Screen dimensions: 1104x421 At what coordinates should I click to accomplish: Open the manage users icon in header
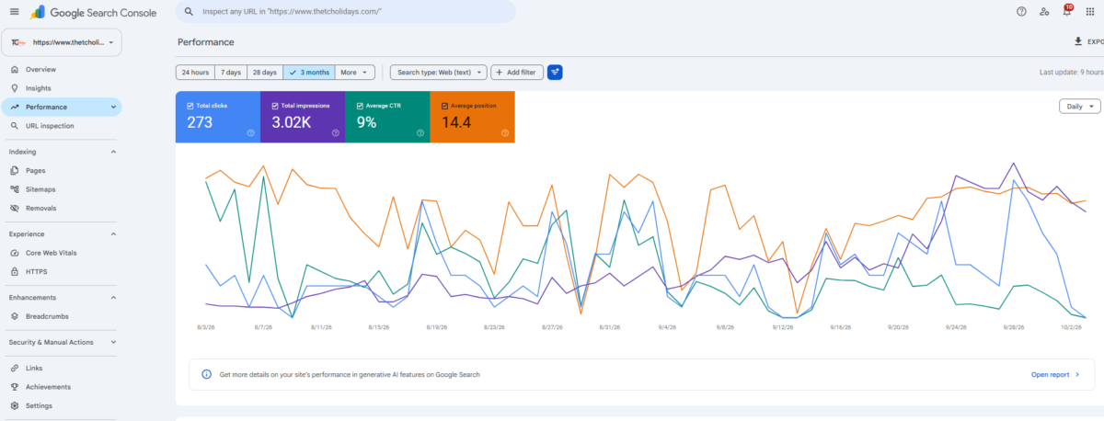pyautogui.click(x=1044, y=12)
